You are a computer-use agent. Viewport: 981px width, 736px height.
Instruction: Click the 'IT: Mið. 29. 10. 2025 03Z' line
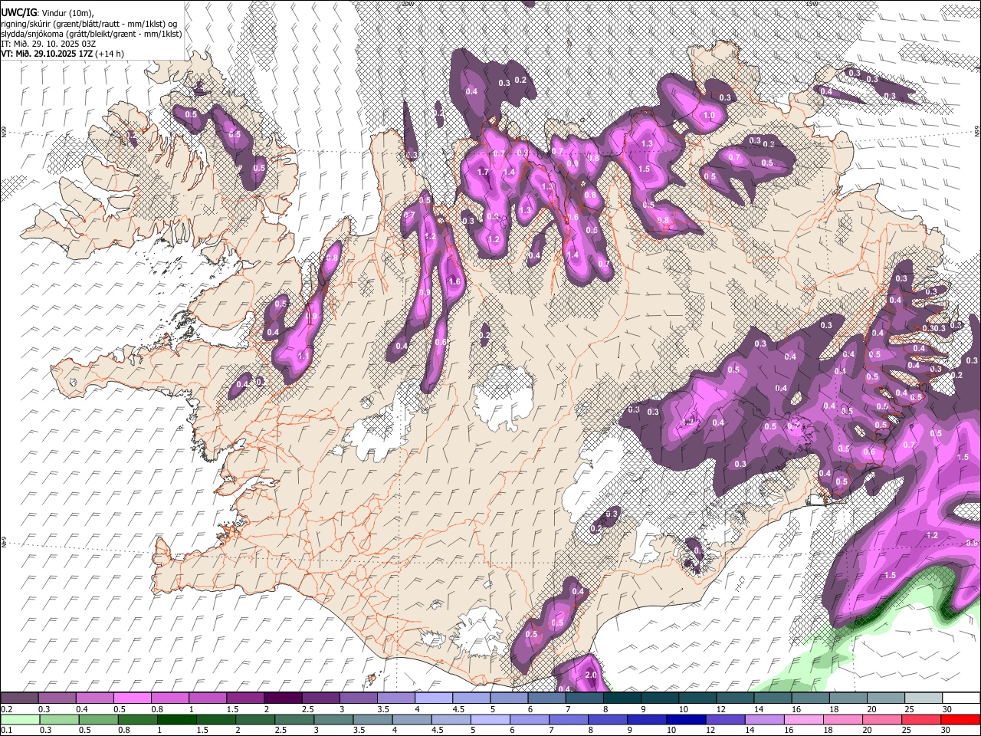(x=48, y=44)
